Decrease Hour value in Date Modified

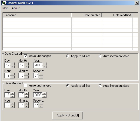pyautogui.click(x=12, y=106)
